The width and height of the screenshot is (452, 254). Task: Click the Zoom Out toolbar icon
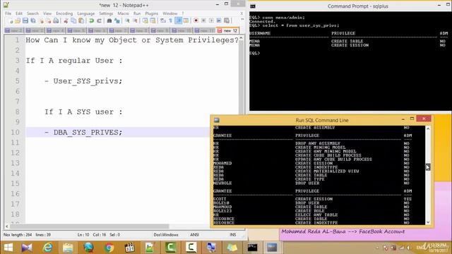click(135, 20)
